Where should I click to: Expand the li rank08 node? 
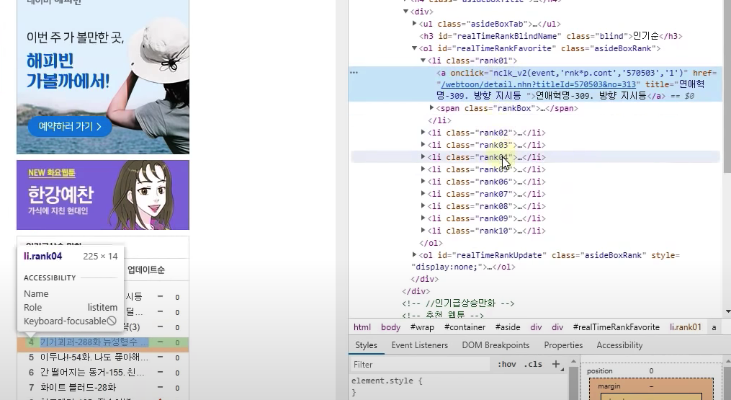tap(423, 206)
